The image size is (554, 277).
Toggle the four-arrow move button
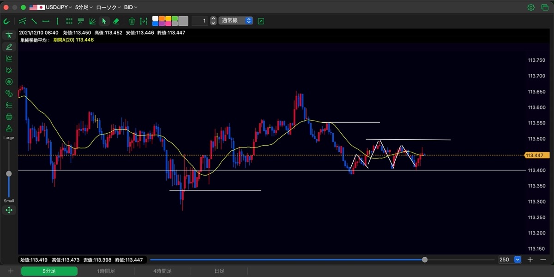pyautogui.click(x=9, y=210)
